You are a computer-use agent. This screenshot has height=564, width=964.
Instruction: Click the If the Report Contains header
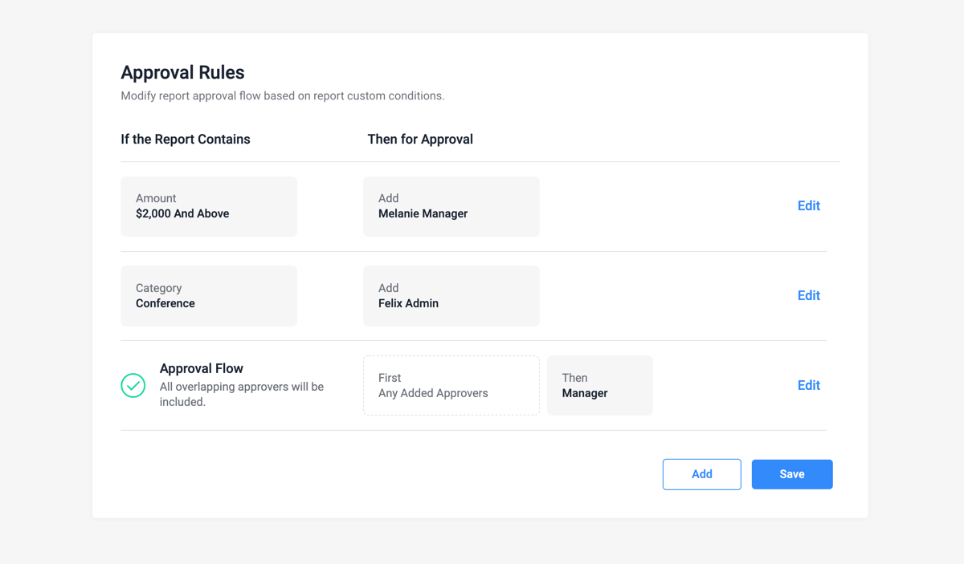pos(186,139)
